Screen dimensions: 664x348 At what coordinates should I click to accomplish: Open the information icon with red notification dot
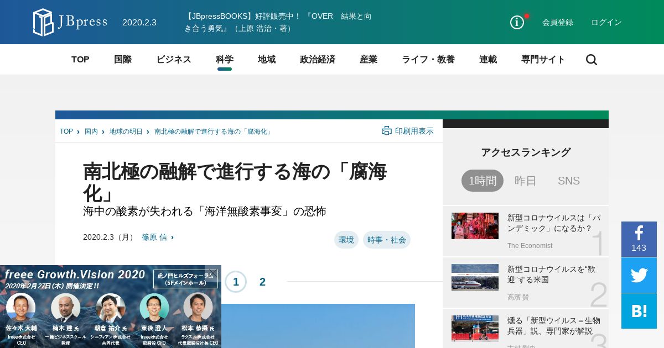point(517,22)
